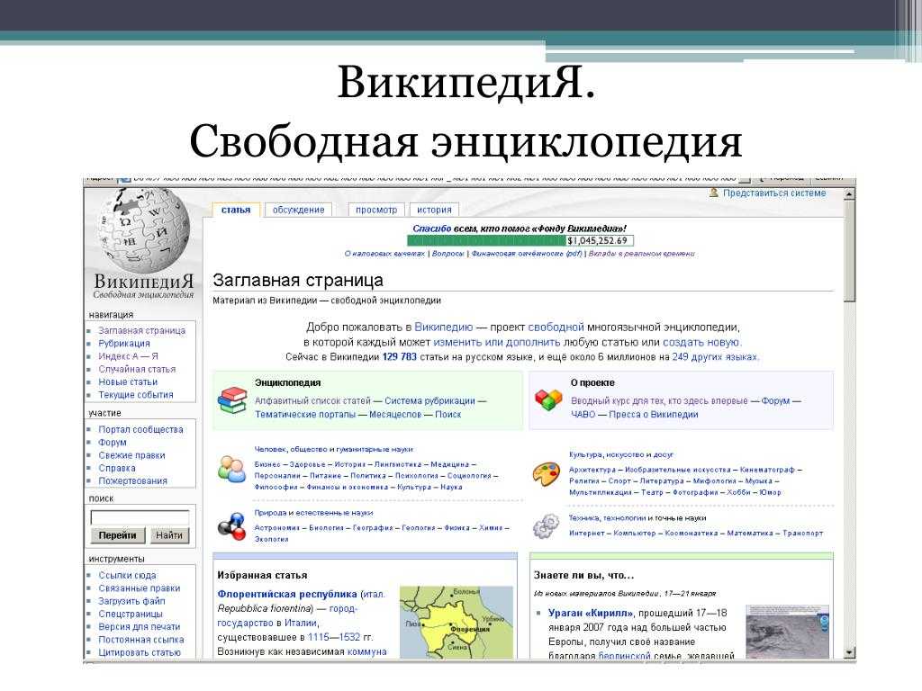Click the people icon for humanities section
The image size is (922, 691).
pos(231,469)
